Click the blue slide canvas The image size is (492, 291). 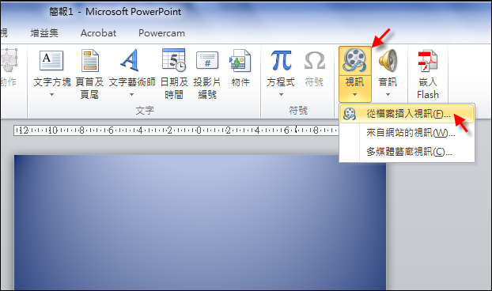pyautogui.click(x=200, y=222)
